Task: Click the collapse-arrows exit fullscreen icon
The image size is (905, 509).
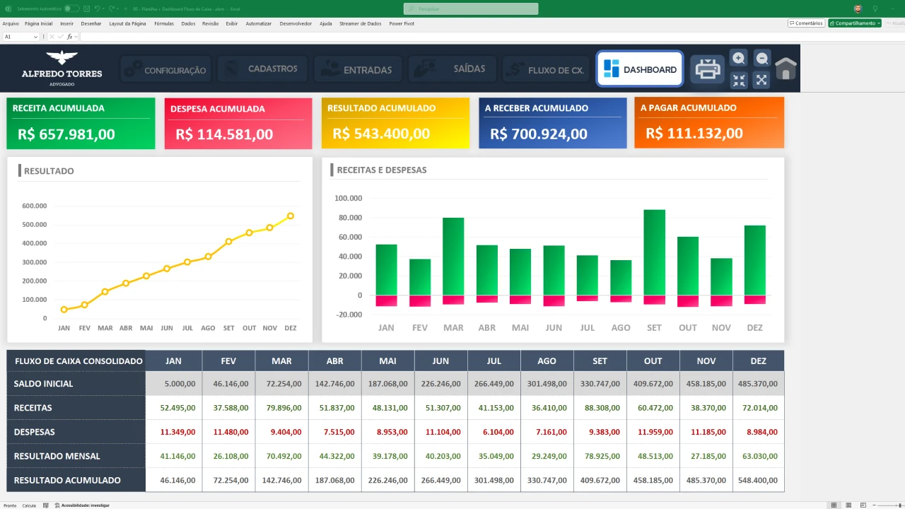Action: tap(739, 81)
